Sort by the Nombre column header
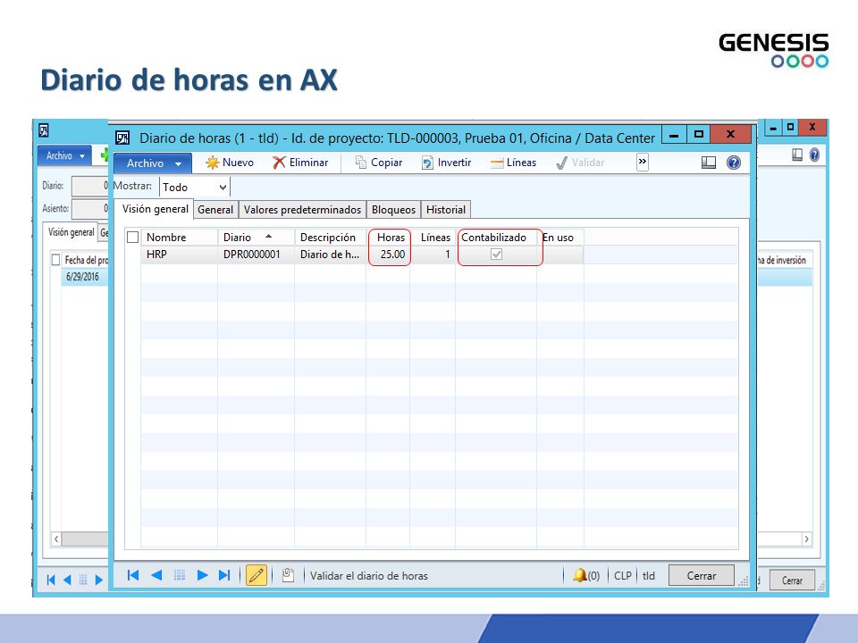The height and width of the screenshot is (643, 858). tap(179, 238)
